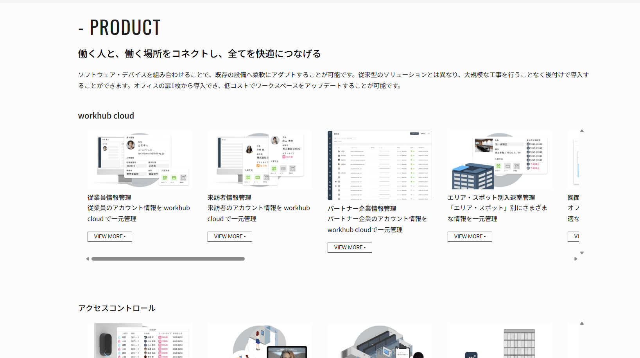Open the smart lock device access log image
This screenshot has width=640, height=358.
[x=140, y=340]
